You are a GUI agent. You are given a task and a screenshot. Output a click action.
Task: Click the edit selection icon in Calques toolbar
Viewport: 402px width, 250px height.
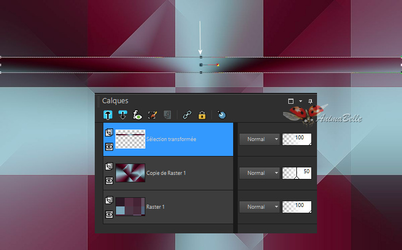tap(152, 115)
